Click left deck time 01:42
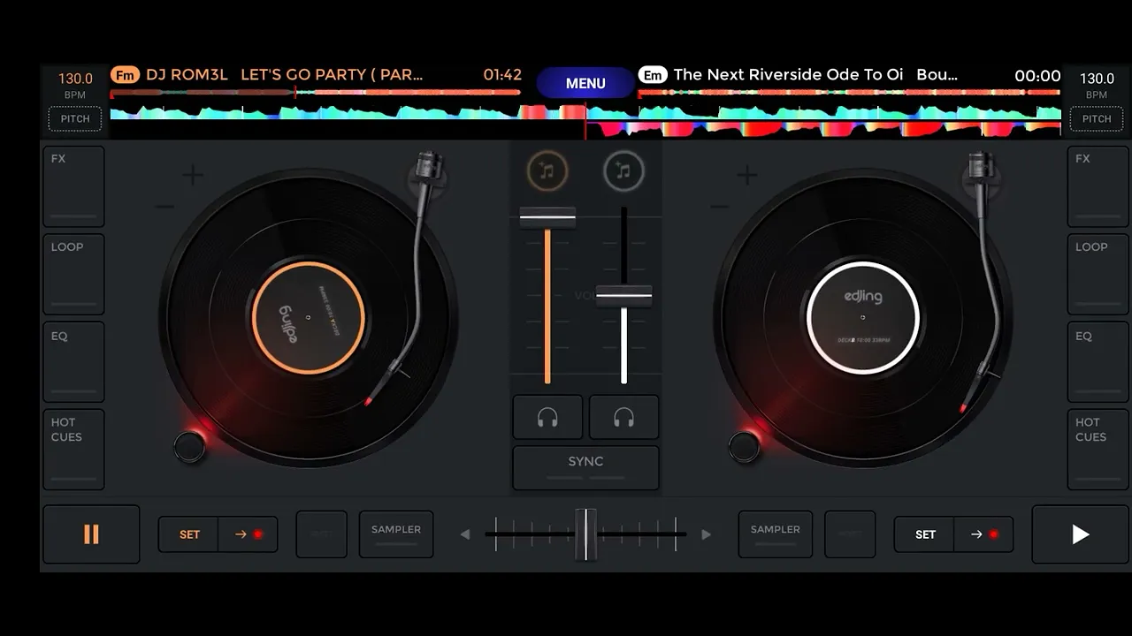1132x636 pixels. pos(502,75)
